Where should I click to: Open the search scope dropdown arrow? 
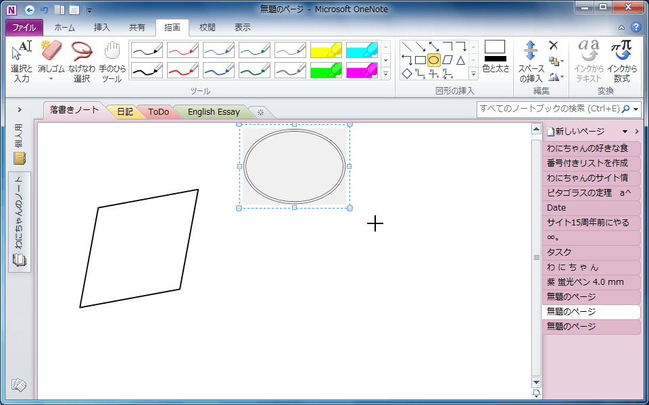point(635,109)
